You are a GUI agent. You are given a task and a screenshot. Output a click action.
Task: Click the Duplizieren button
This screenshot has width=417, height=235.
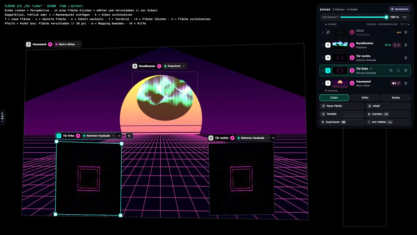click(x=342, y=122)
